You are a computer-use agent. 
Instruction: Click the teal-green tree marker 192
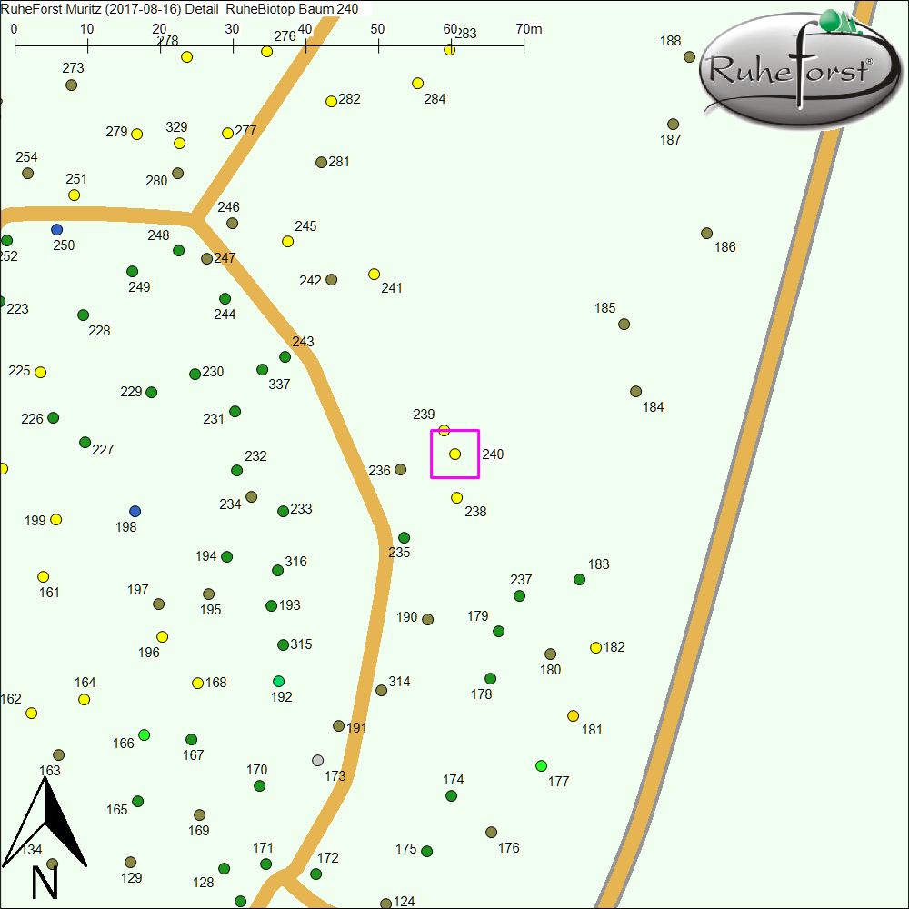[x=279, y=681]
